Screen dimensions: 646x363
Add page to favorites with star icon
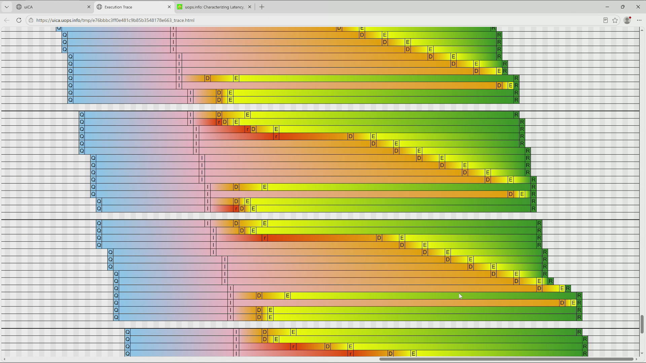pos(615,20)
